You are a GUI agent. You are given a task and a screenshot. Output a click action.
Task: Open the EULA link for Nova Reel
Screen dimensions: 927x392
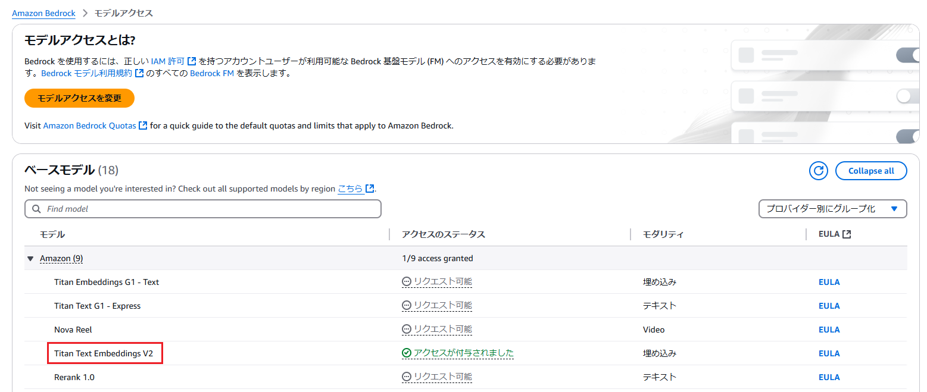pos(829,330)
